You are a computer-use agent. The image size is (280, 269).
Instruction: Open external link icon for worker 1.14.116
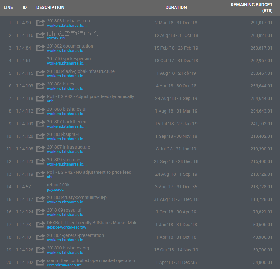coord(41,35)
